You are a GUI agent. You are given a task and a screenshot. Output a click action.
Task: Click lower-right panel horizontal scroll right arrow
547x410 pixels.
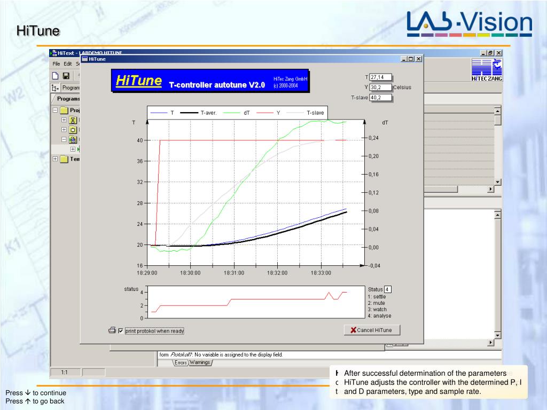tap(491, 343)
